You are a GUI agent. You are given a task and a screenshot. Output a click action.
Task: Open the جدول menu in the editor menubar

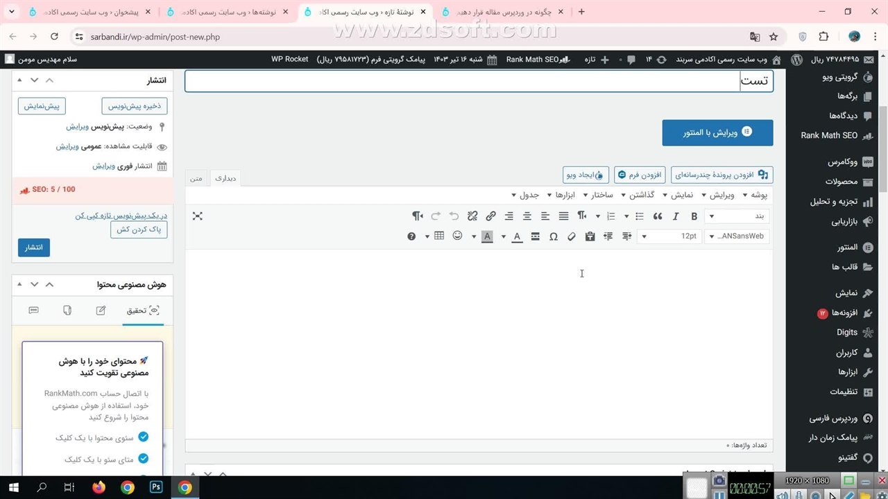pos(524,195)
